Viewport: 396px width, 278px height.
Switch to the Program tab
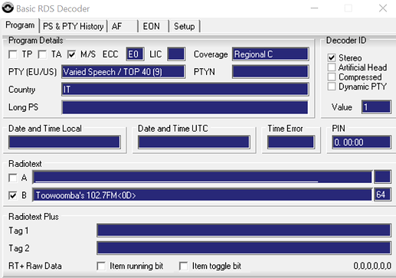click(x=20, y=25)
